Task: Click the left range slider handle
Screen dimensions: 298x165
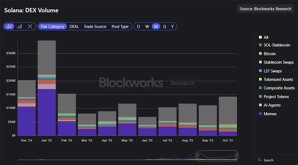Action: (x=197, y=156)
